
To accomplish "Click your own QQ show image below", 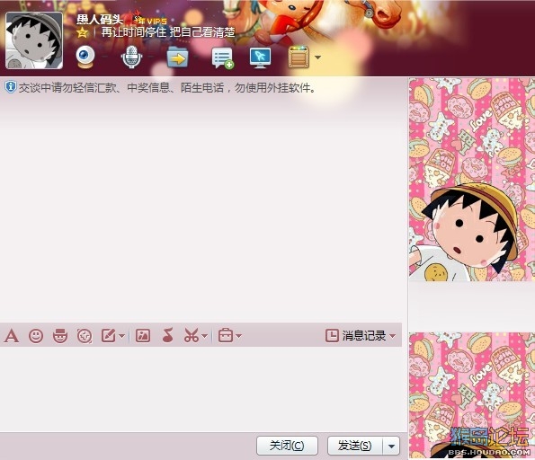I will [x=472, y=395].
